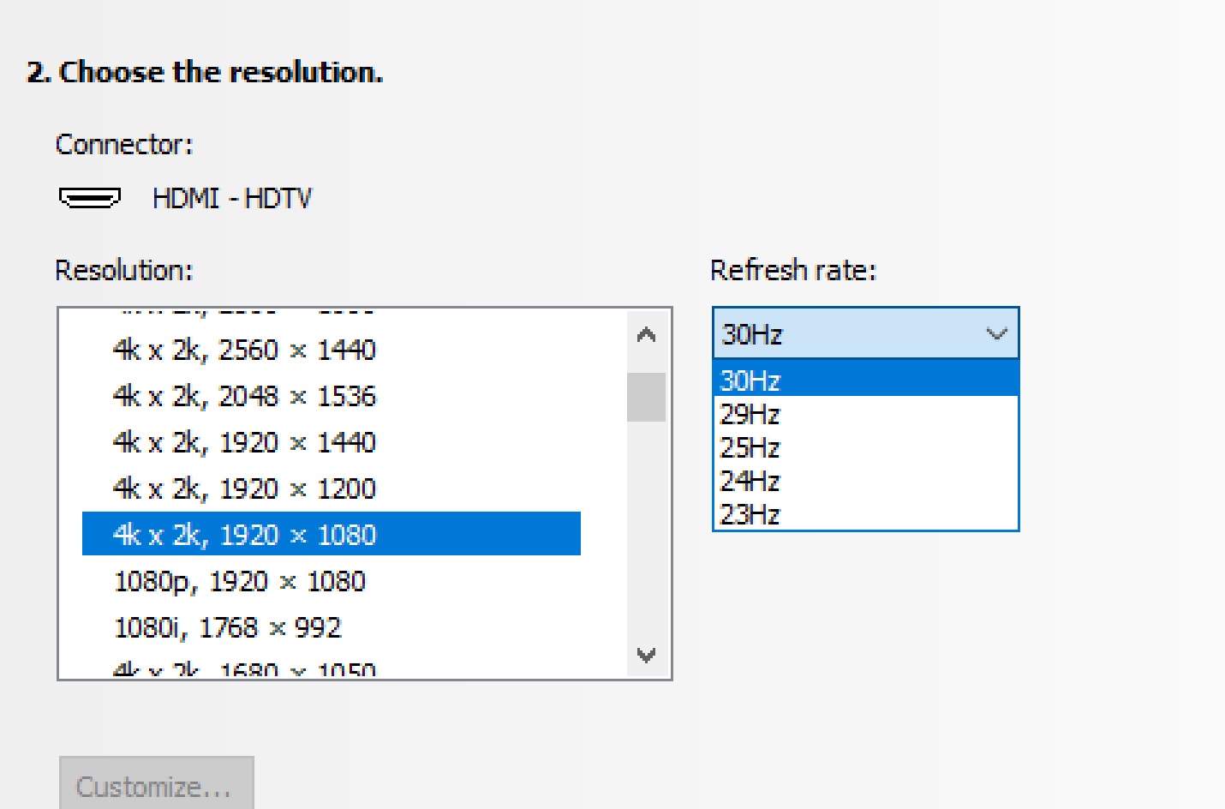This screenshot has height=809, width=1225.
Task: Select 1080p, 1920 × 1080 resolution
Action: point(240,581)
